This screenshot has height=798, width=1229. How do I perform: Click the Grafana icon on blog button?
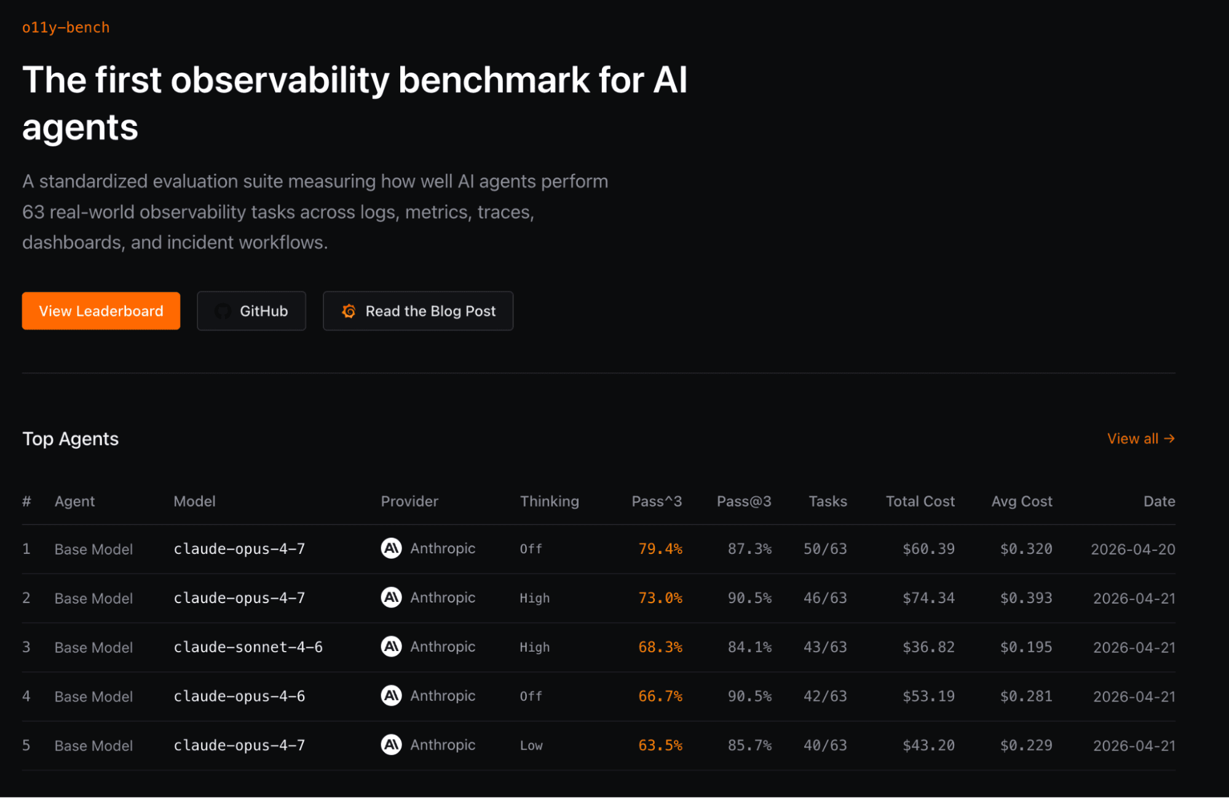(x=349, y=311)
